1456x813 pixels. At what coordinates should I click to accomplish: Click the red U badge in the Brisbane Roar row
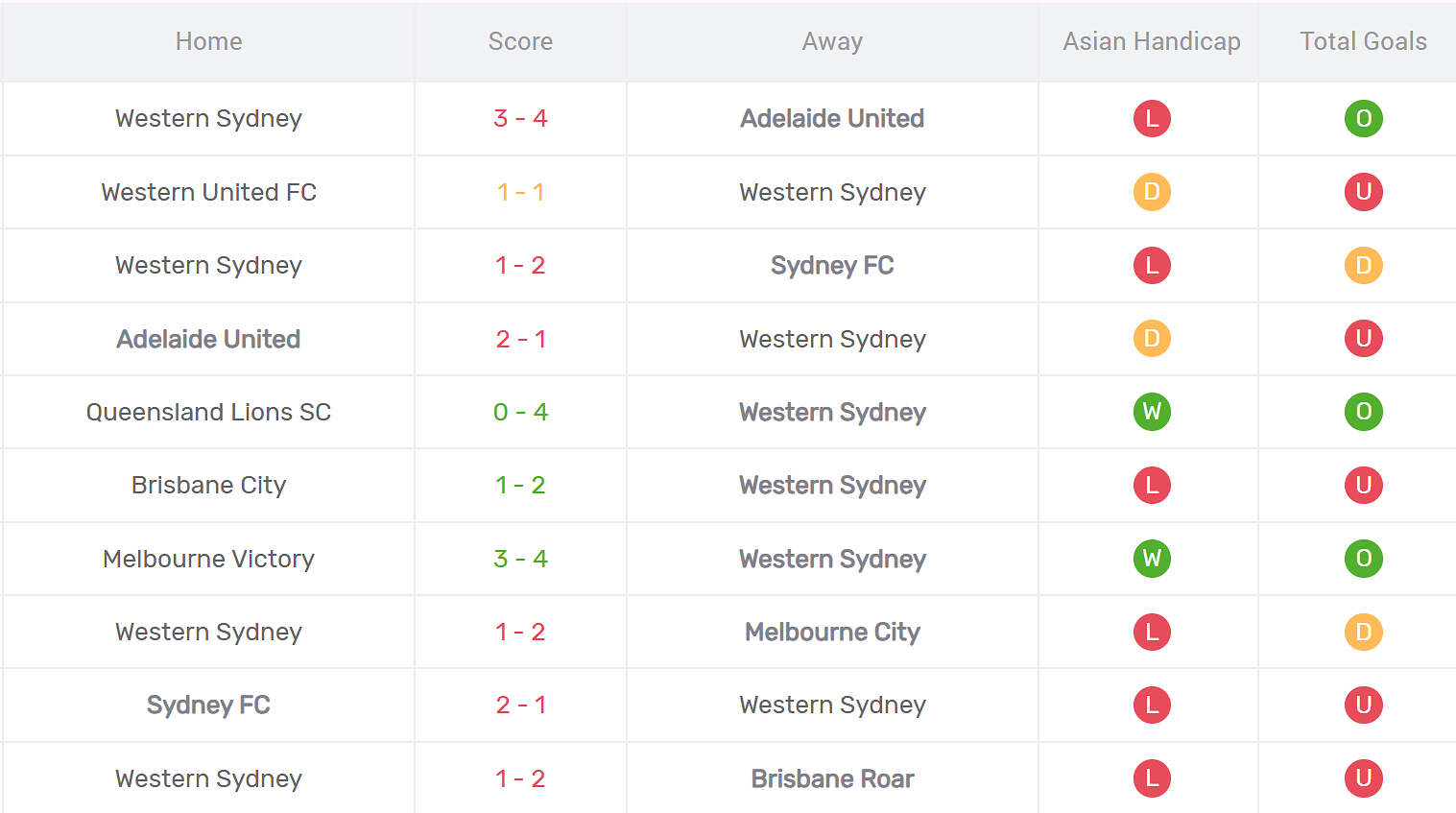click(x=1363, y=778)
